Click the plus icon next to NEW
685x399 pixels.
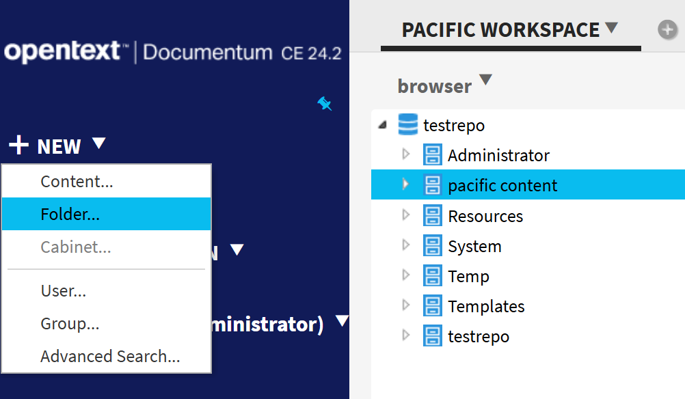pos(18,145)
